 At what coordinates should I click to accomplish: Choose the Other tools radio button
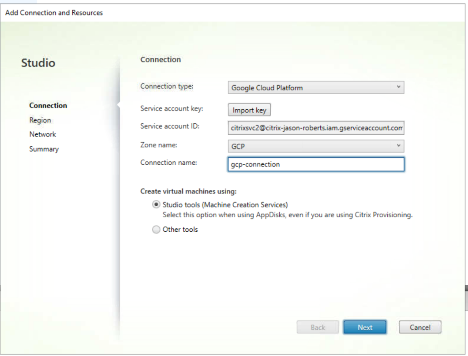156,230
